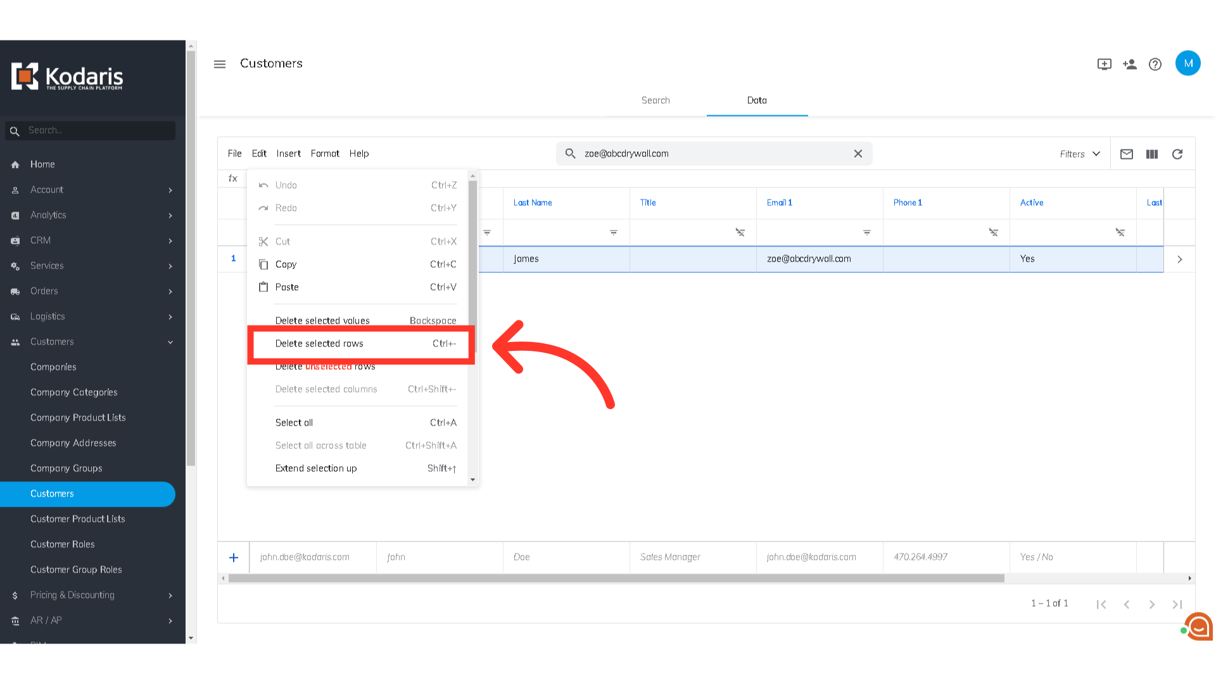Screen dimensions: 1216x684
Task: Click the email envelope icon in toolbar
Action: [x=1126, y=154]
